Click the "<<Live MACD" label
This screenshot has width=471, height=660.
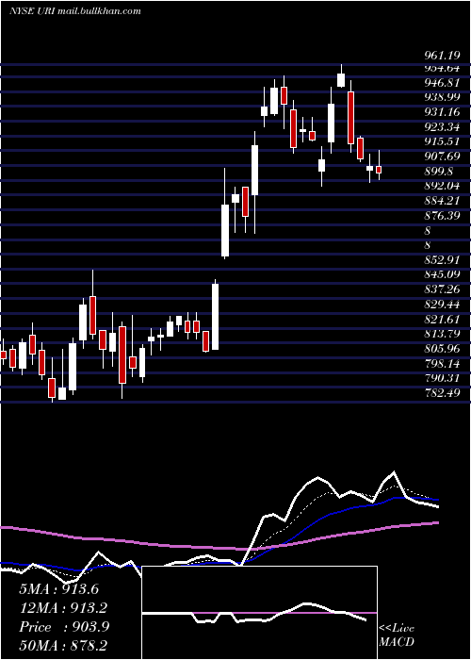click(397, 635)
